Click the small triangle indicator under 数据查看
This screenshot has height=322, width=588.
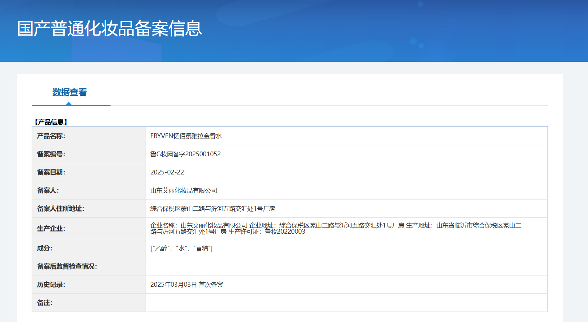(69, 104)
